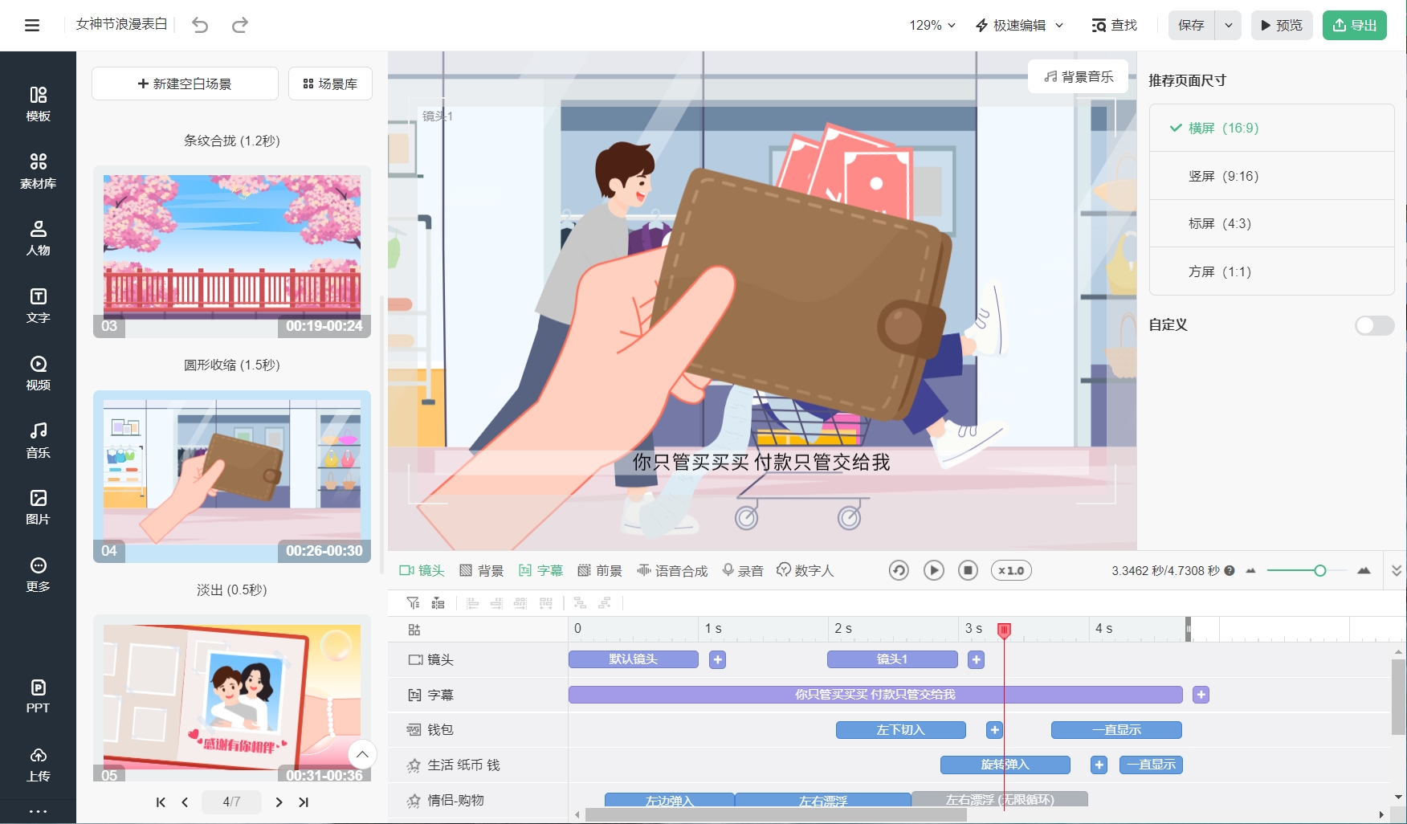Image resolution: width=1407 pixels, height=824 pixels.
Task: Select scene 03 cherry blossom thumbnail
Action: click(232, 251)
